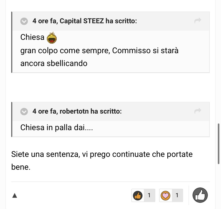Click the vertical scrollbar thumb on the right
221x209 pixels.
coord(219,144)
